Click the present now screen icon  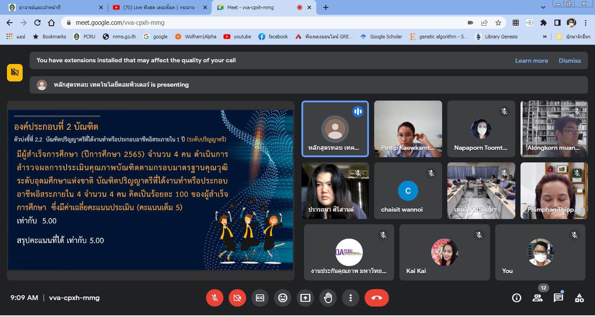pyautogui.click(x=305, y=298)
